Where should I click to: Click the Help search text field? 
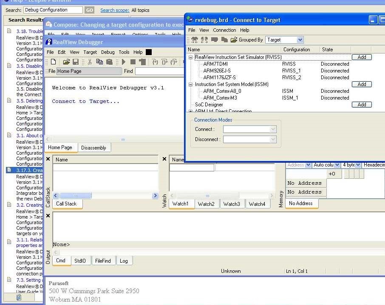coord(53,10)
